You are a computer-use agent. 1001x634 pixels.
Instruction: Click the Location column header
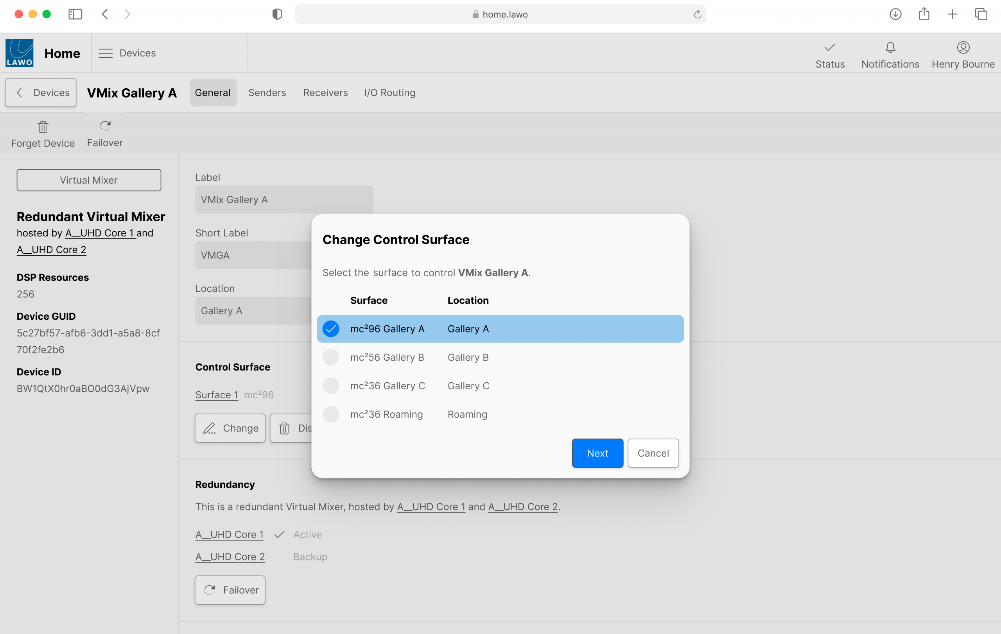(468, 300)
